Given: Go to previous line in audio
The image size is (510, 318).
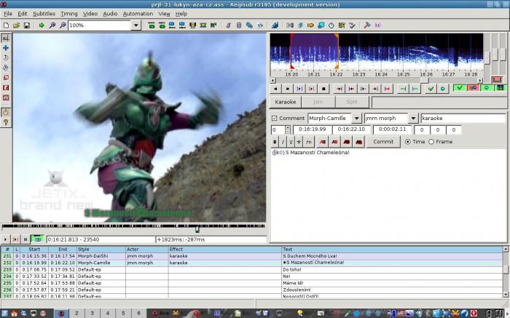Looking at the screenshot, I should pyautogui.click(x=276, y=89).
